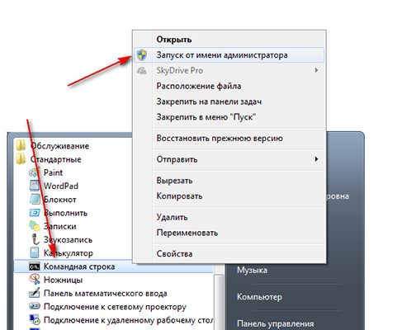Choose Расположение файла menu entry
402x330 pixels.
click(229, 86)
